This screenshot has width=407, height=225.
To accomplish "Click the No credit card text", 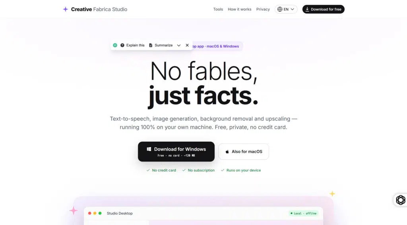I will click(164, 170).
